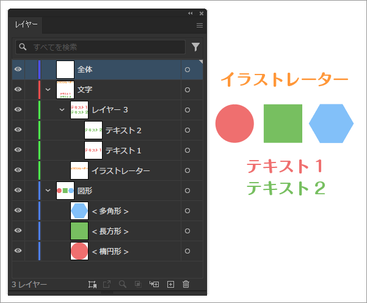Collapse the 図形 layer chevron

click(48, 191)
